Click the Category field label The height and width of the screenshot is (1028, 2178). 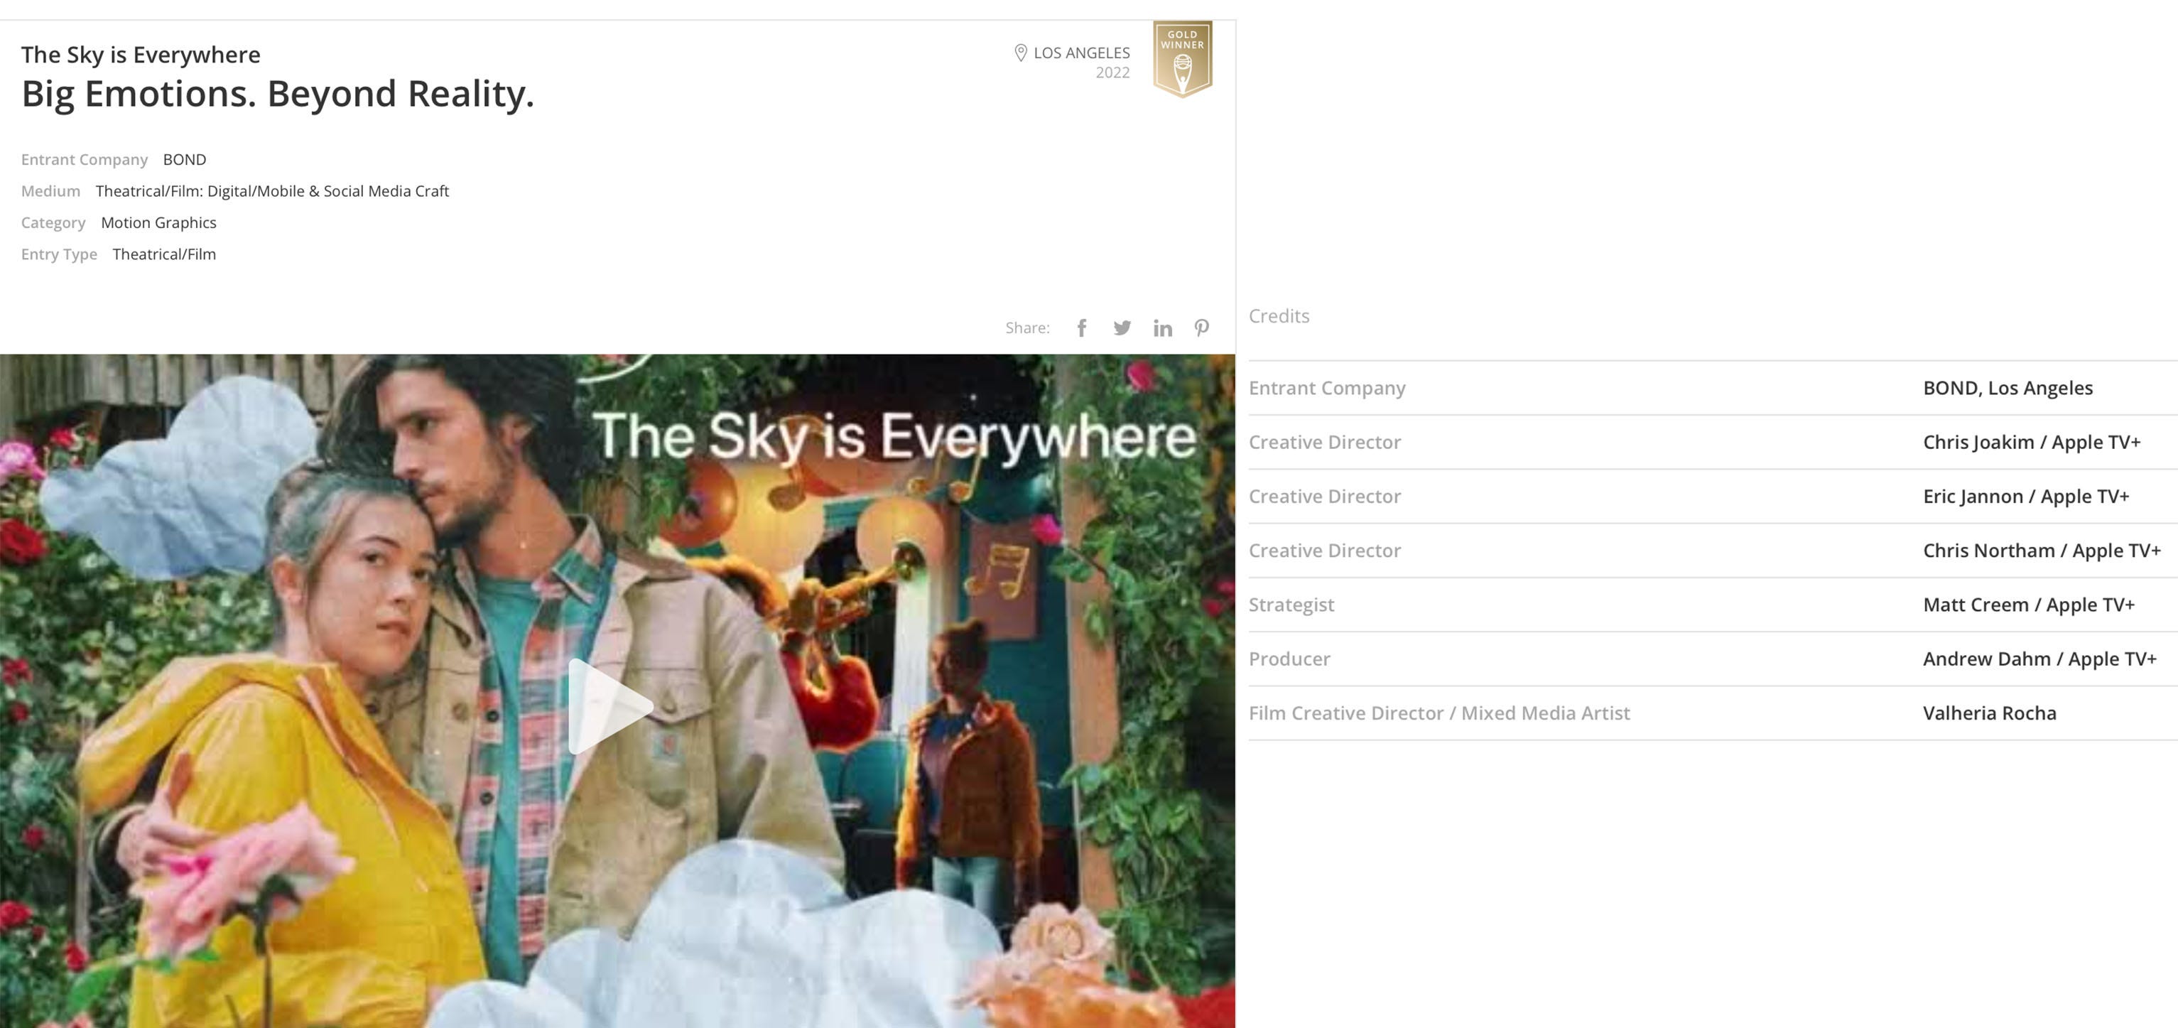tap(53, 222)
